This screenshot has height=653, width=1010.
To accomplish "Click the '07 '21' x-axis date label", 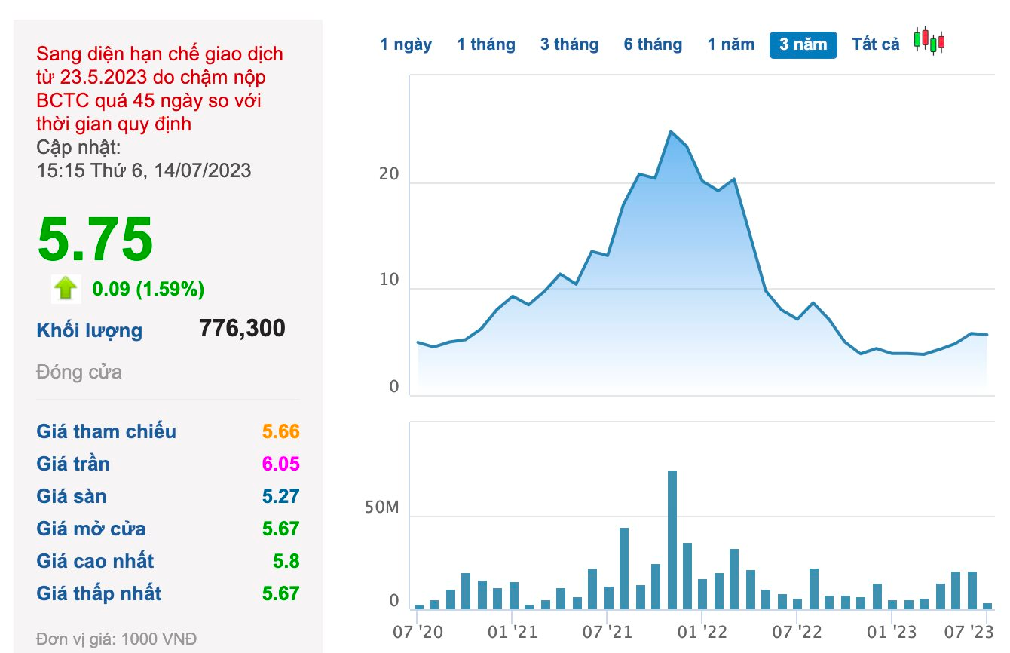I will pyautogui.click(x=608, y=630).
